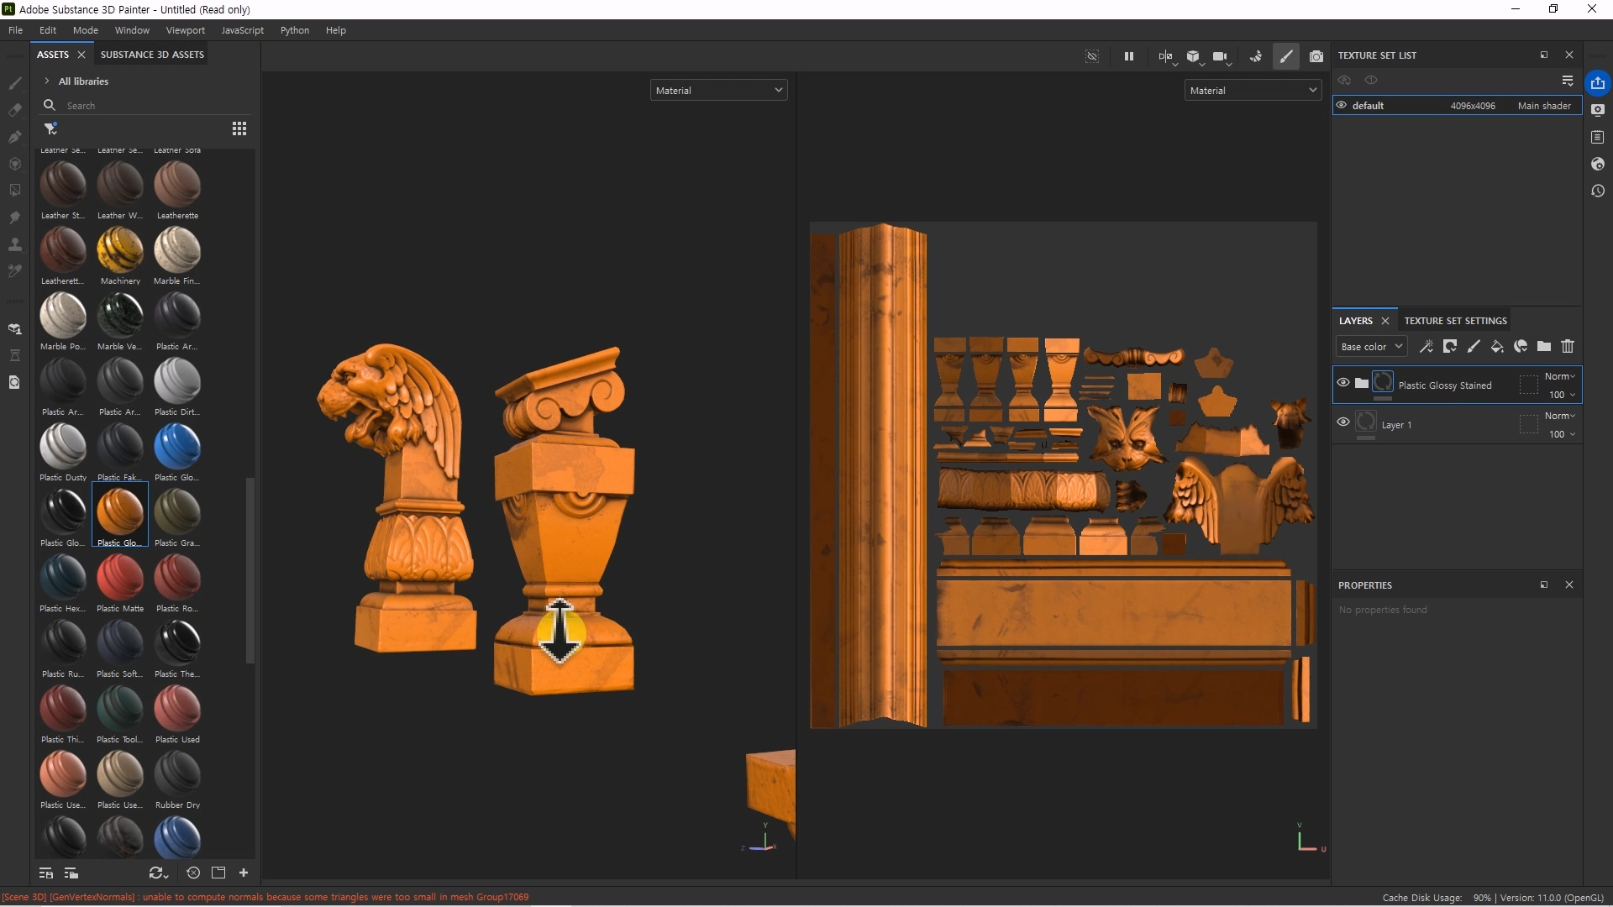Switch to the Texture Set Settings tab

(x=1455, y=321)
